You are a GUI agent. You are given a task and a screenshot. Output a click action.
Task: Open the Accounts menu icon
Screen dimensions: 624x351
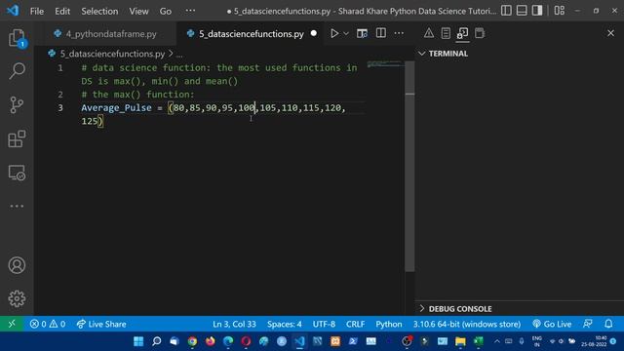pyautogui.click(x=17, y=265)
